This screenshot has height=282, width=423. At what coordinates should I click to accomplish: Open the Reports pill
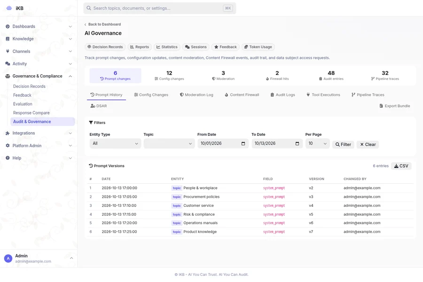point(140,47)
